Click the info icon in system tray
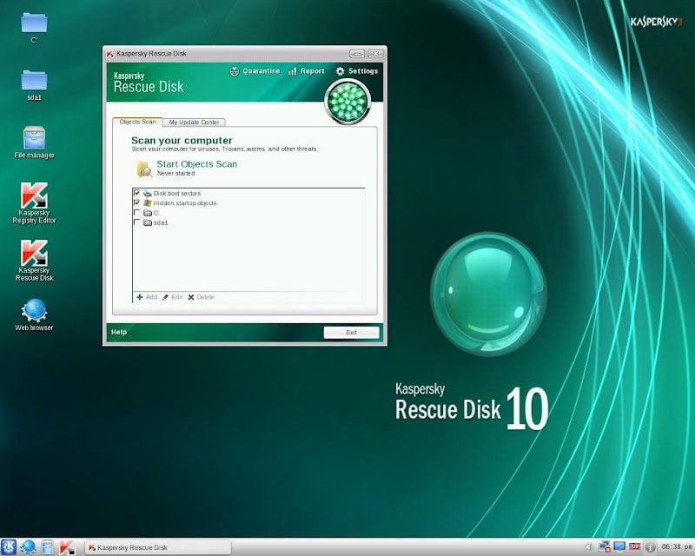 [x=650, y=547]
